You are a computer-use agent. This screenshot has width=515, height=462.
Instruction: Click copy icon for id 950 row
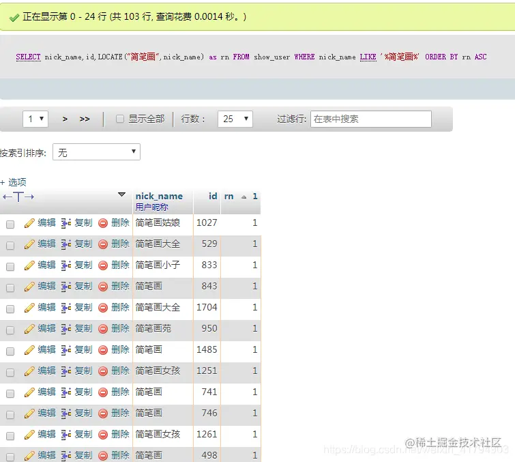66,329
